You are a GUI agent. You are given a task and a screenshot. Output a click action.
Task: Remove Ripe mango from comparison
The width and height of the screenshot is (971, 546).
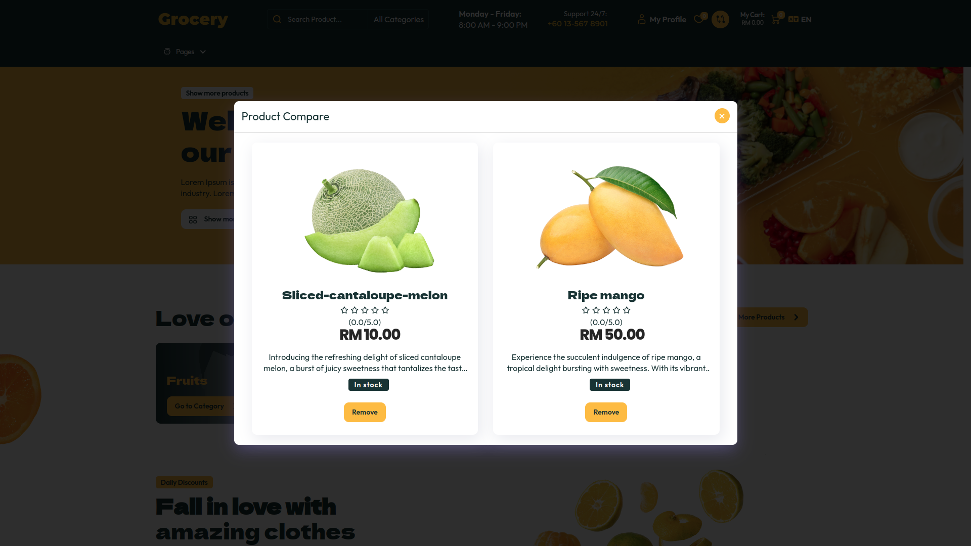[x=606, y=412]
